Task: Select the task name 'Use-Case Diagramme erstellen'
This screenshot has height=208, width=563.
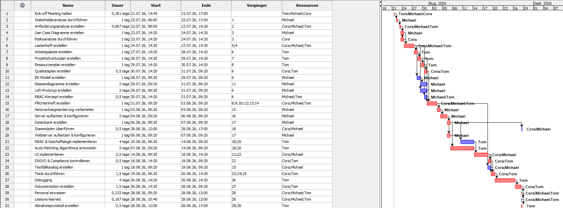Action: click(59, 33)
